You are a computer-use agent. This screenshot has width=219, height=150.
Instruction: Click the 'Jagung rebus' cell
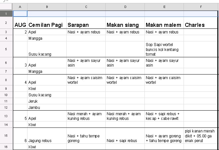[x=47, y=136]
